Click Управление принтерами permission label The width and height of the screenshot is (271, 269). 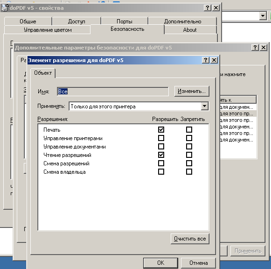pos(73,138)
